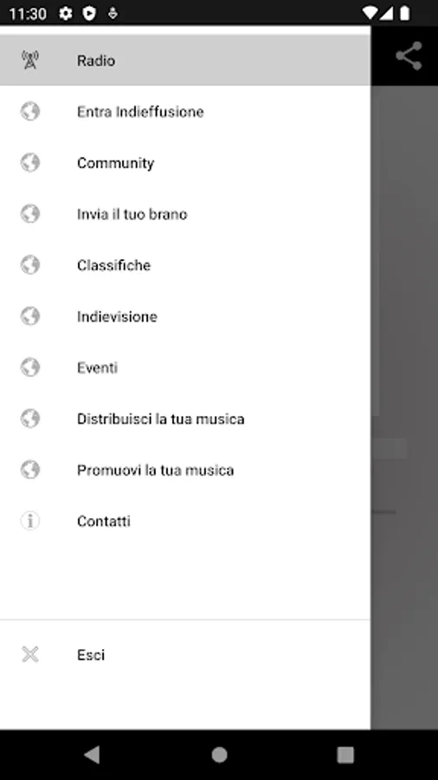The height and width of the screenshot is (780, 438).
Task: Select Promuovi la tua musica
Action: click(x=185, y=470)
